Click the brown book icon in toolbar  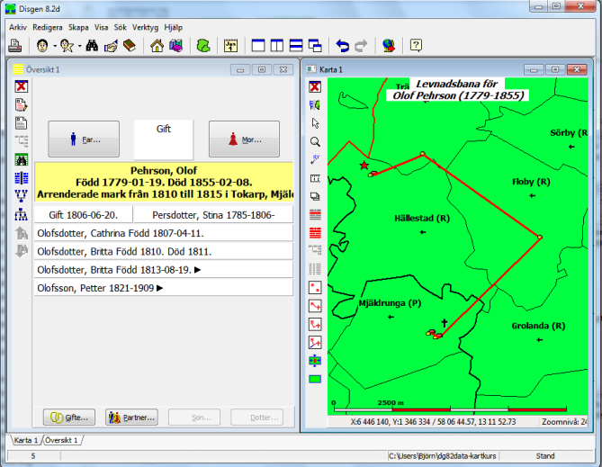pyautogui.click(x=130, y=46)
